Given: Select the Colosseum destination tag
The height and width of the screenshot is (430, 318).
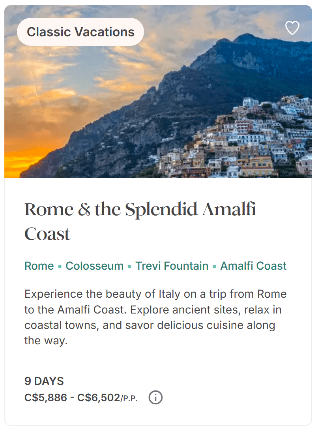Looking at the screenshot, I should click(95, 266).
